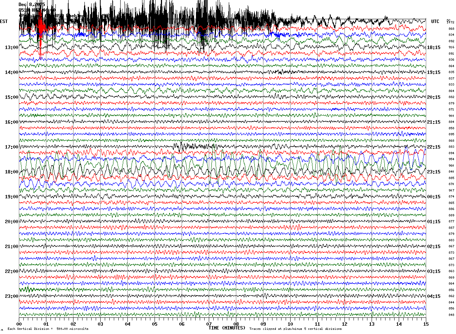The height and width of the screenshot is (334, 456).
Task: Select the '21:00' EST row label
Action: pyautogui.click(x=12, y=247)
